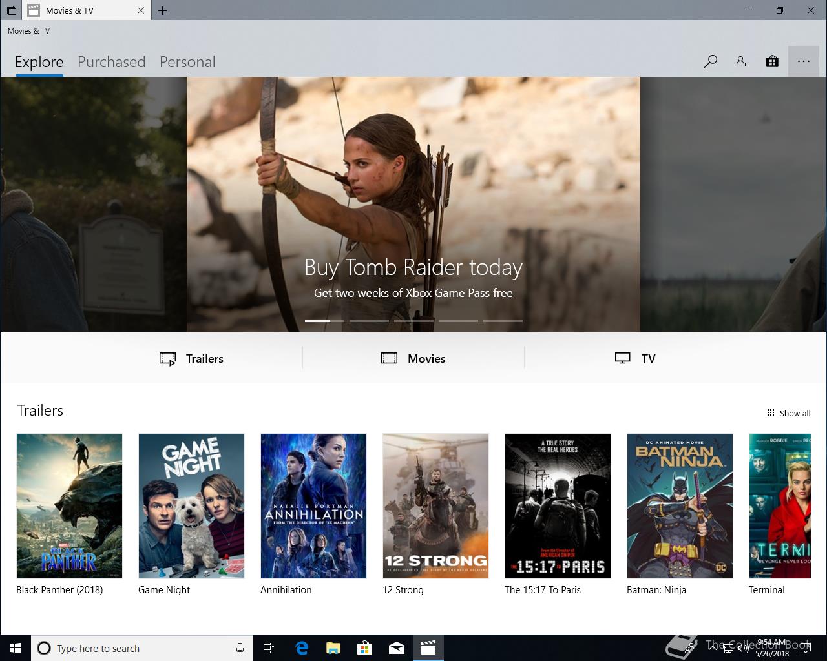Click Movies & TV taskbar icon
Screen dimensions: 827x661
(428, 648)
